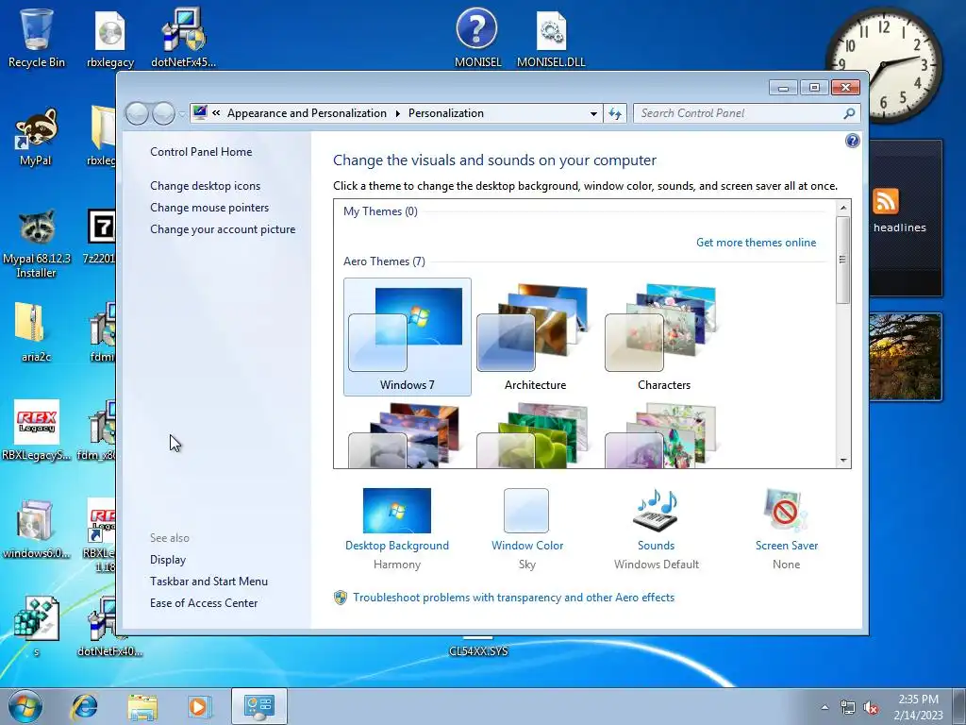Open Ease of Access Center link

click(204, 603)
